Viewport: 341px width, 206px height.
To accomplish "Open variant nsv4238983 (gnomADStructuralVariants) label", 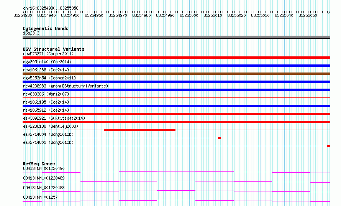I will (66, 86).
